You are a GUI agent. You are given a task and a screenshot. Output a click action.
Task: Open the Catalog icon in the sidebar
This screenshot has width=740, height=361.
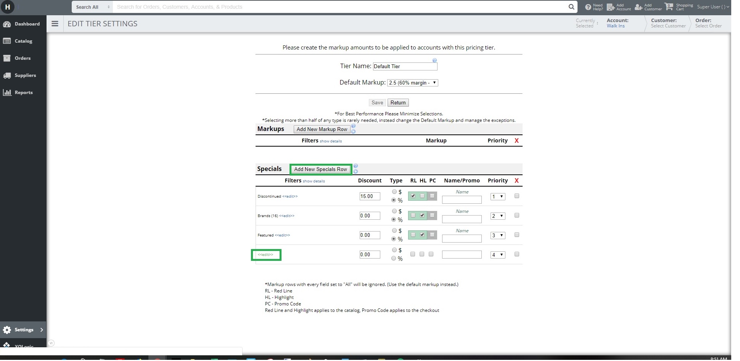tap(7, 41)
